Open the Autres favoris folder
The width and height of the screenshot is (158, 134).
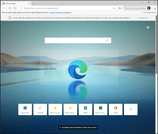(150, 13)
